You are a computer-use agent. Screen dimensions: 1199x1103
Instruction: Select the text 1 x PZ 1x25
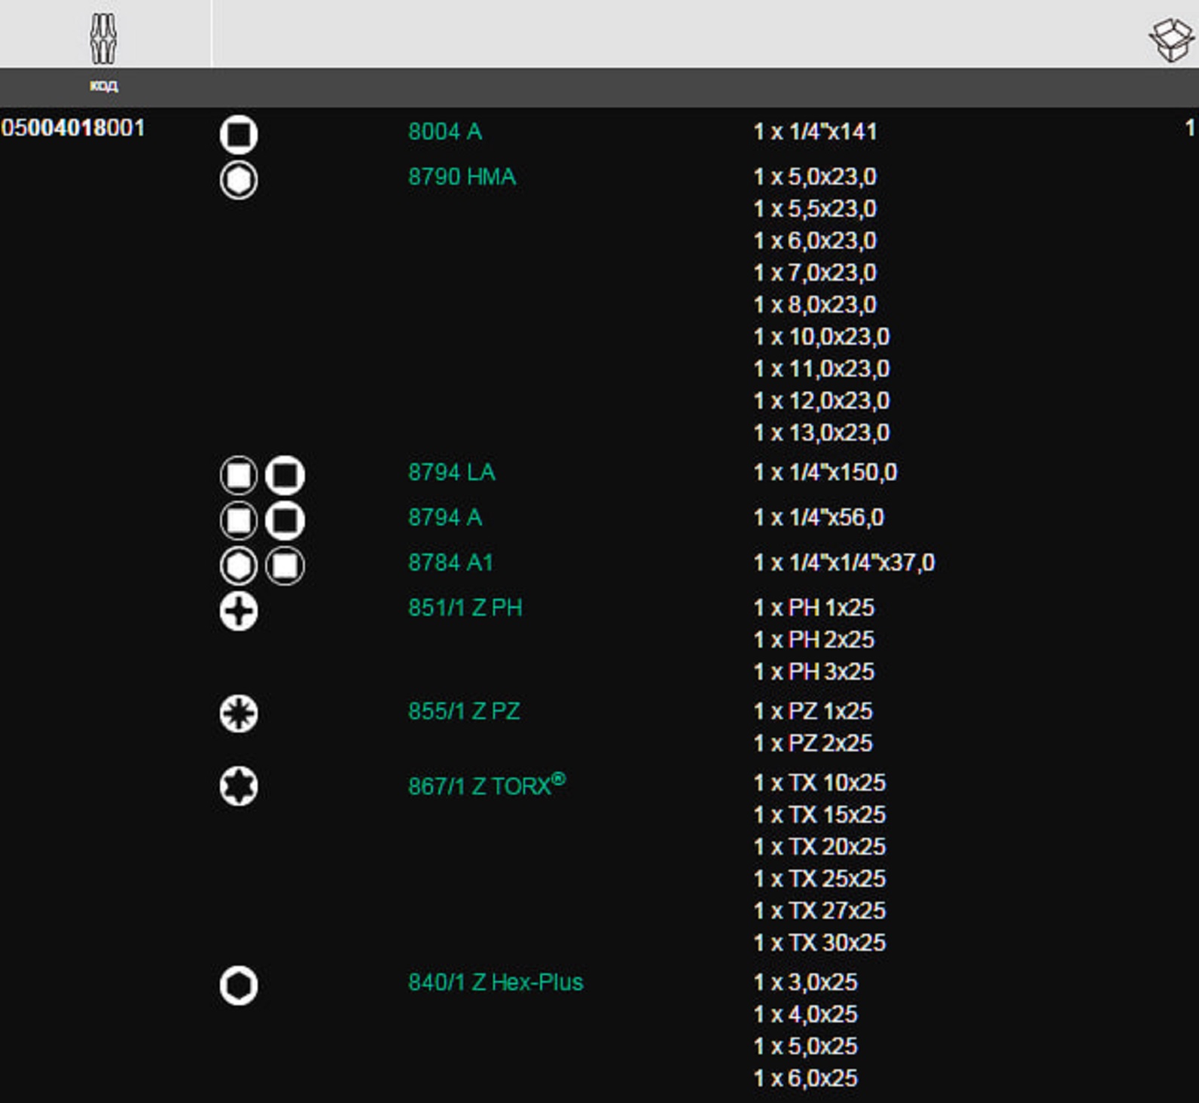coord(813,711)
